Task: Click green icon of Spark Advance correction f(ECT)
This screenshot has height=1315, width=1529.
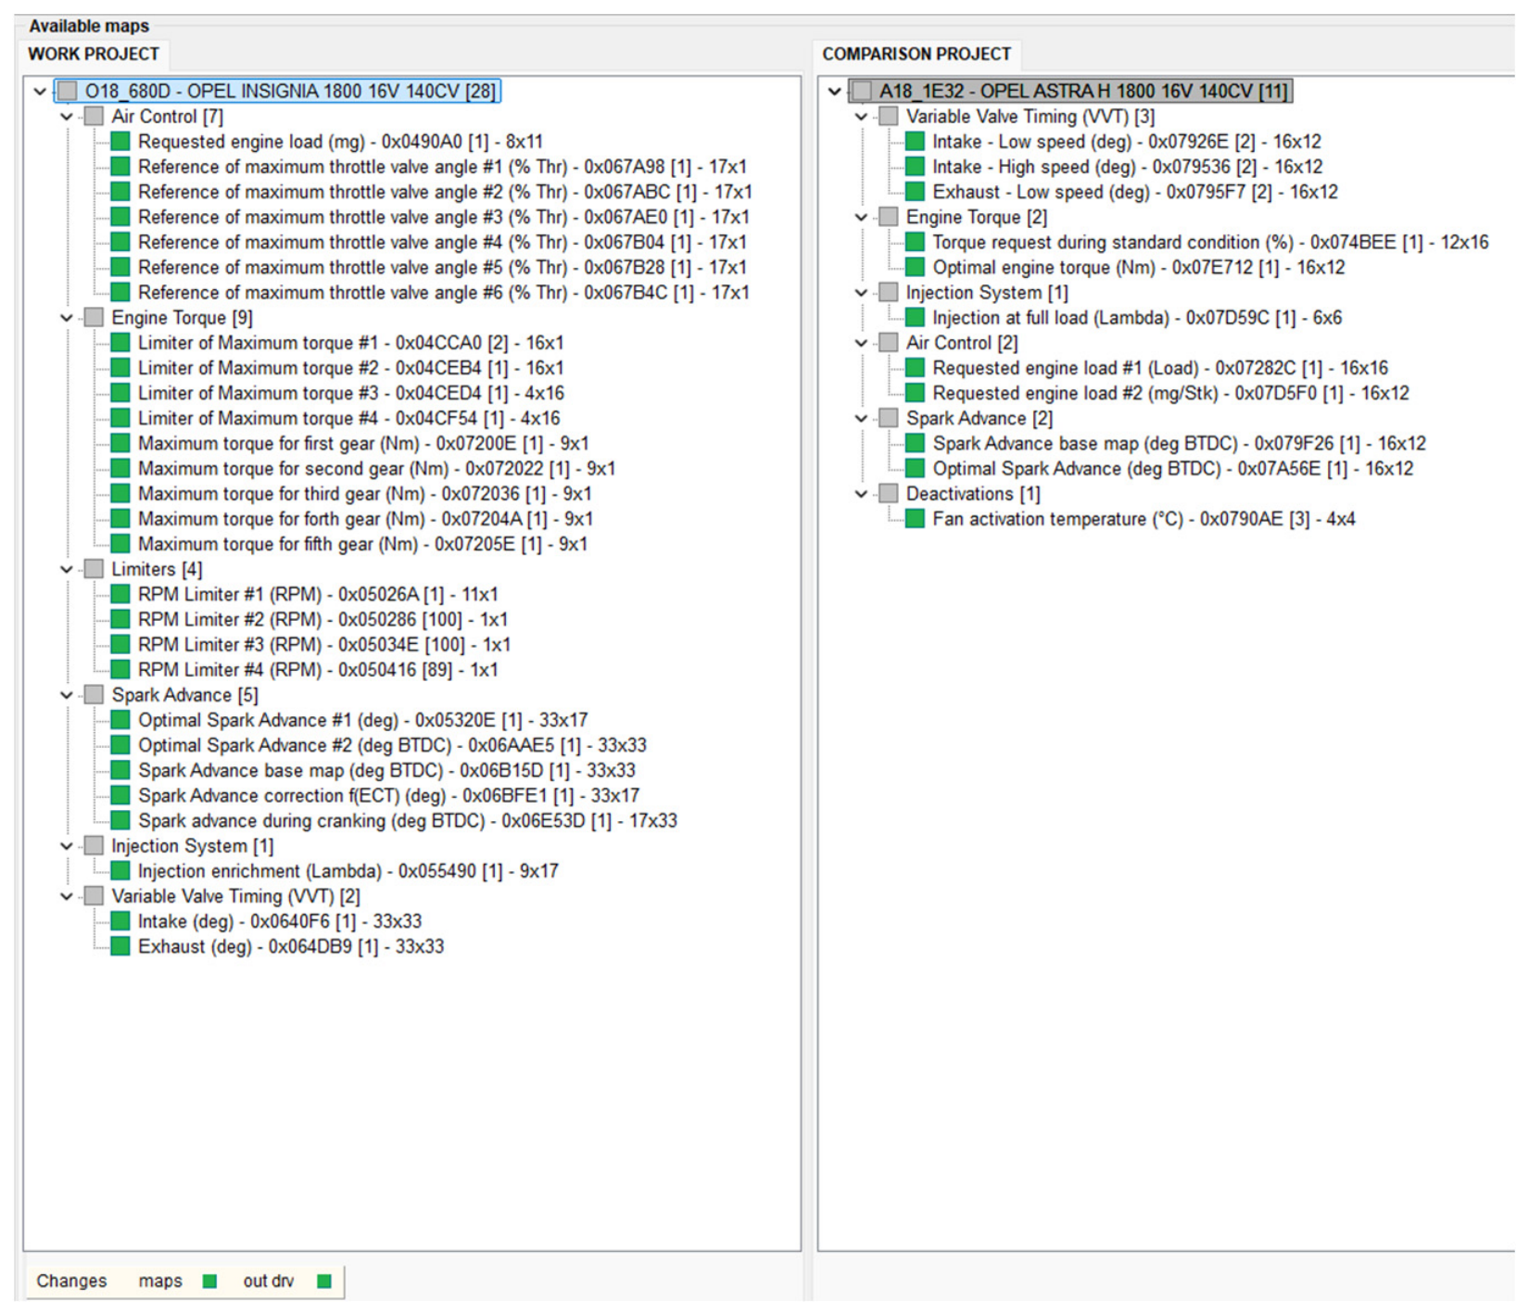Action: (120, 795)
